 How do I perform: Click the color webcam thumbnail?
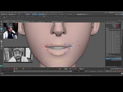tap(11, 31)
